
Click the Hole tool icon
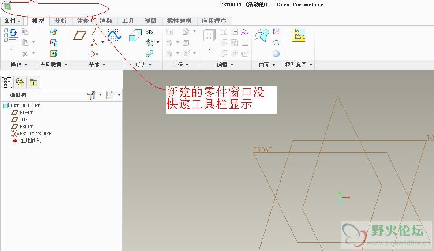point(169,32)
